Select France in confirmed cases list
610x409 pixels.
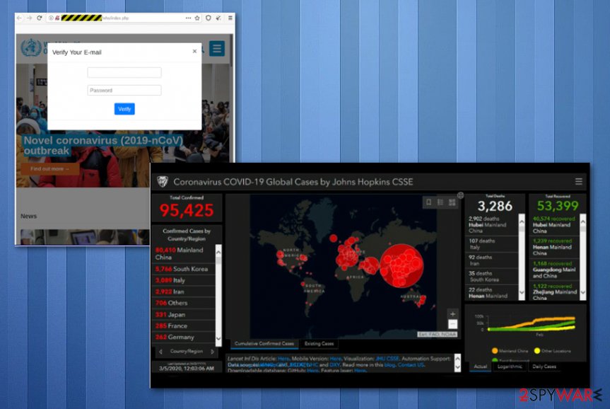pyautogui.click(x=183, y=326)
